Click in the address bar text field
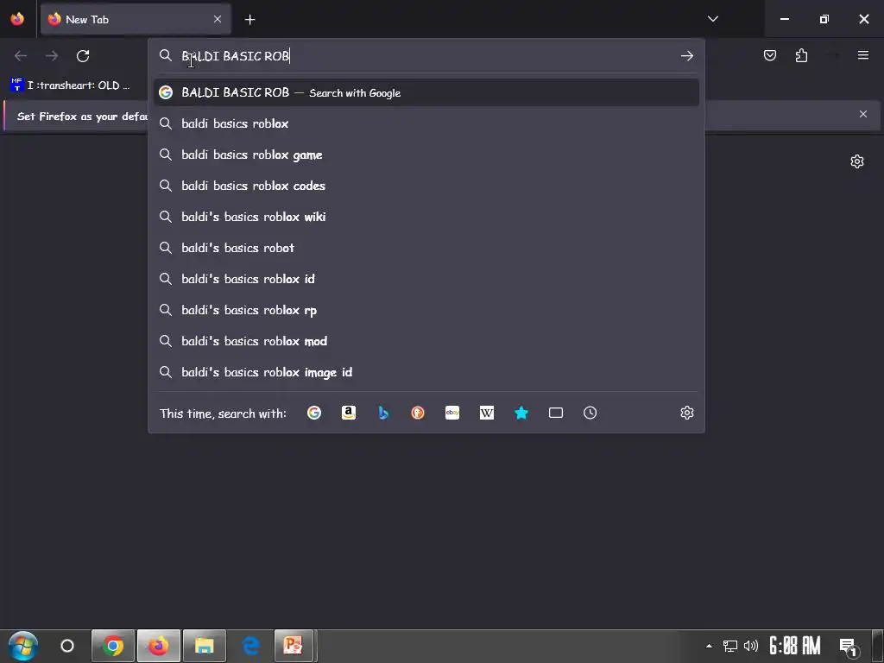884x663 pixels. (426, 56)
